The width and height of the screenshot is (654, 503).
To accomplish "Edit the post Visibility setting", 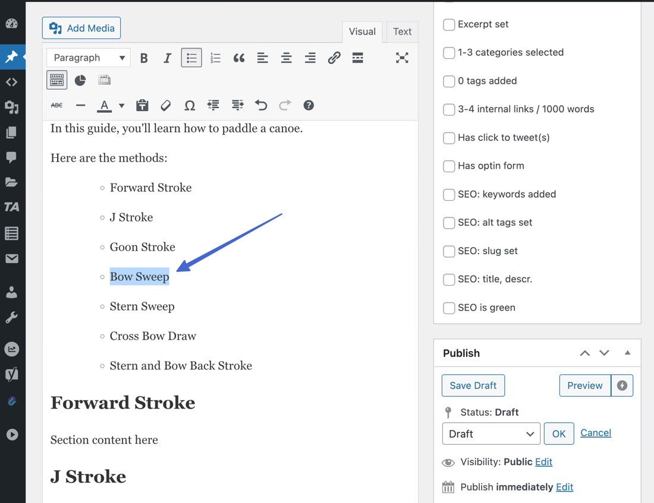I will pyautogui.click(x=543, y=462).
